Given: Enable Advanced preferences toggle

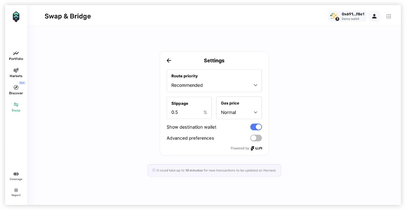Looking at the screenshot, I should click(256, 138).
